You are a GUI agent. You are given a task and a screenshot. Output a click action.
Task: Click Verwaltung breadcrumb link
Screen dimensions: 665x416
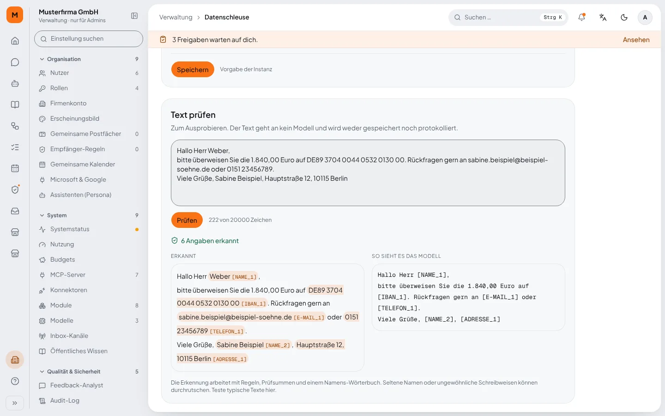[175, 17]
